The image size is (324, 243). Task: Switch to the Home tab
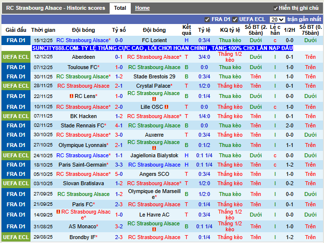[x=143, y=8]
